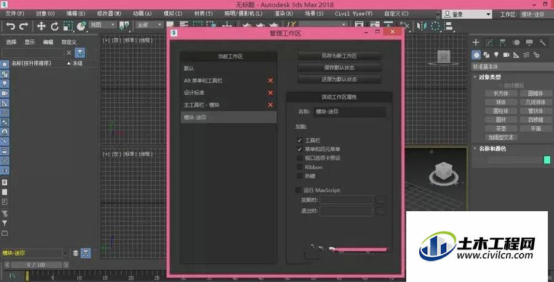Toggle Display Geometry filter in scene explorer

click(x=4, y=65)
